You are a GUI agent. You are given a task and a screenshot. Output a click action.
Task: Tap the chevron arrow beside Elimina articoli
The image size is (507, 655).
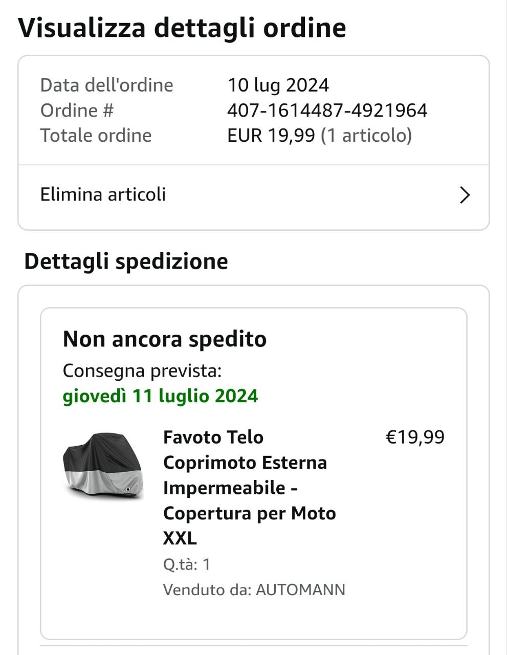pos(465,195)
